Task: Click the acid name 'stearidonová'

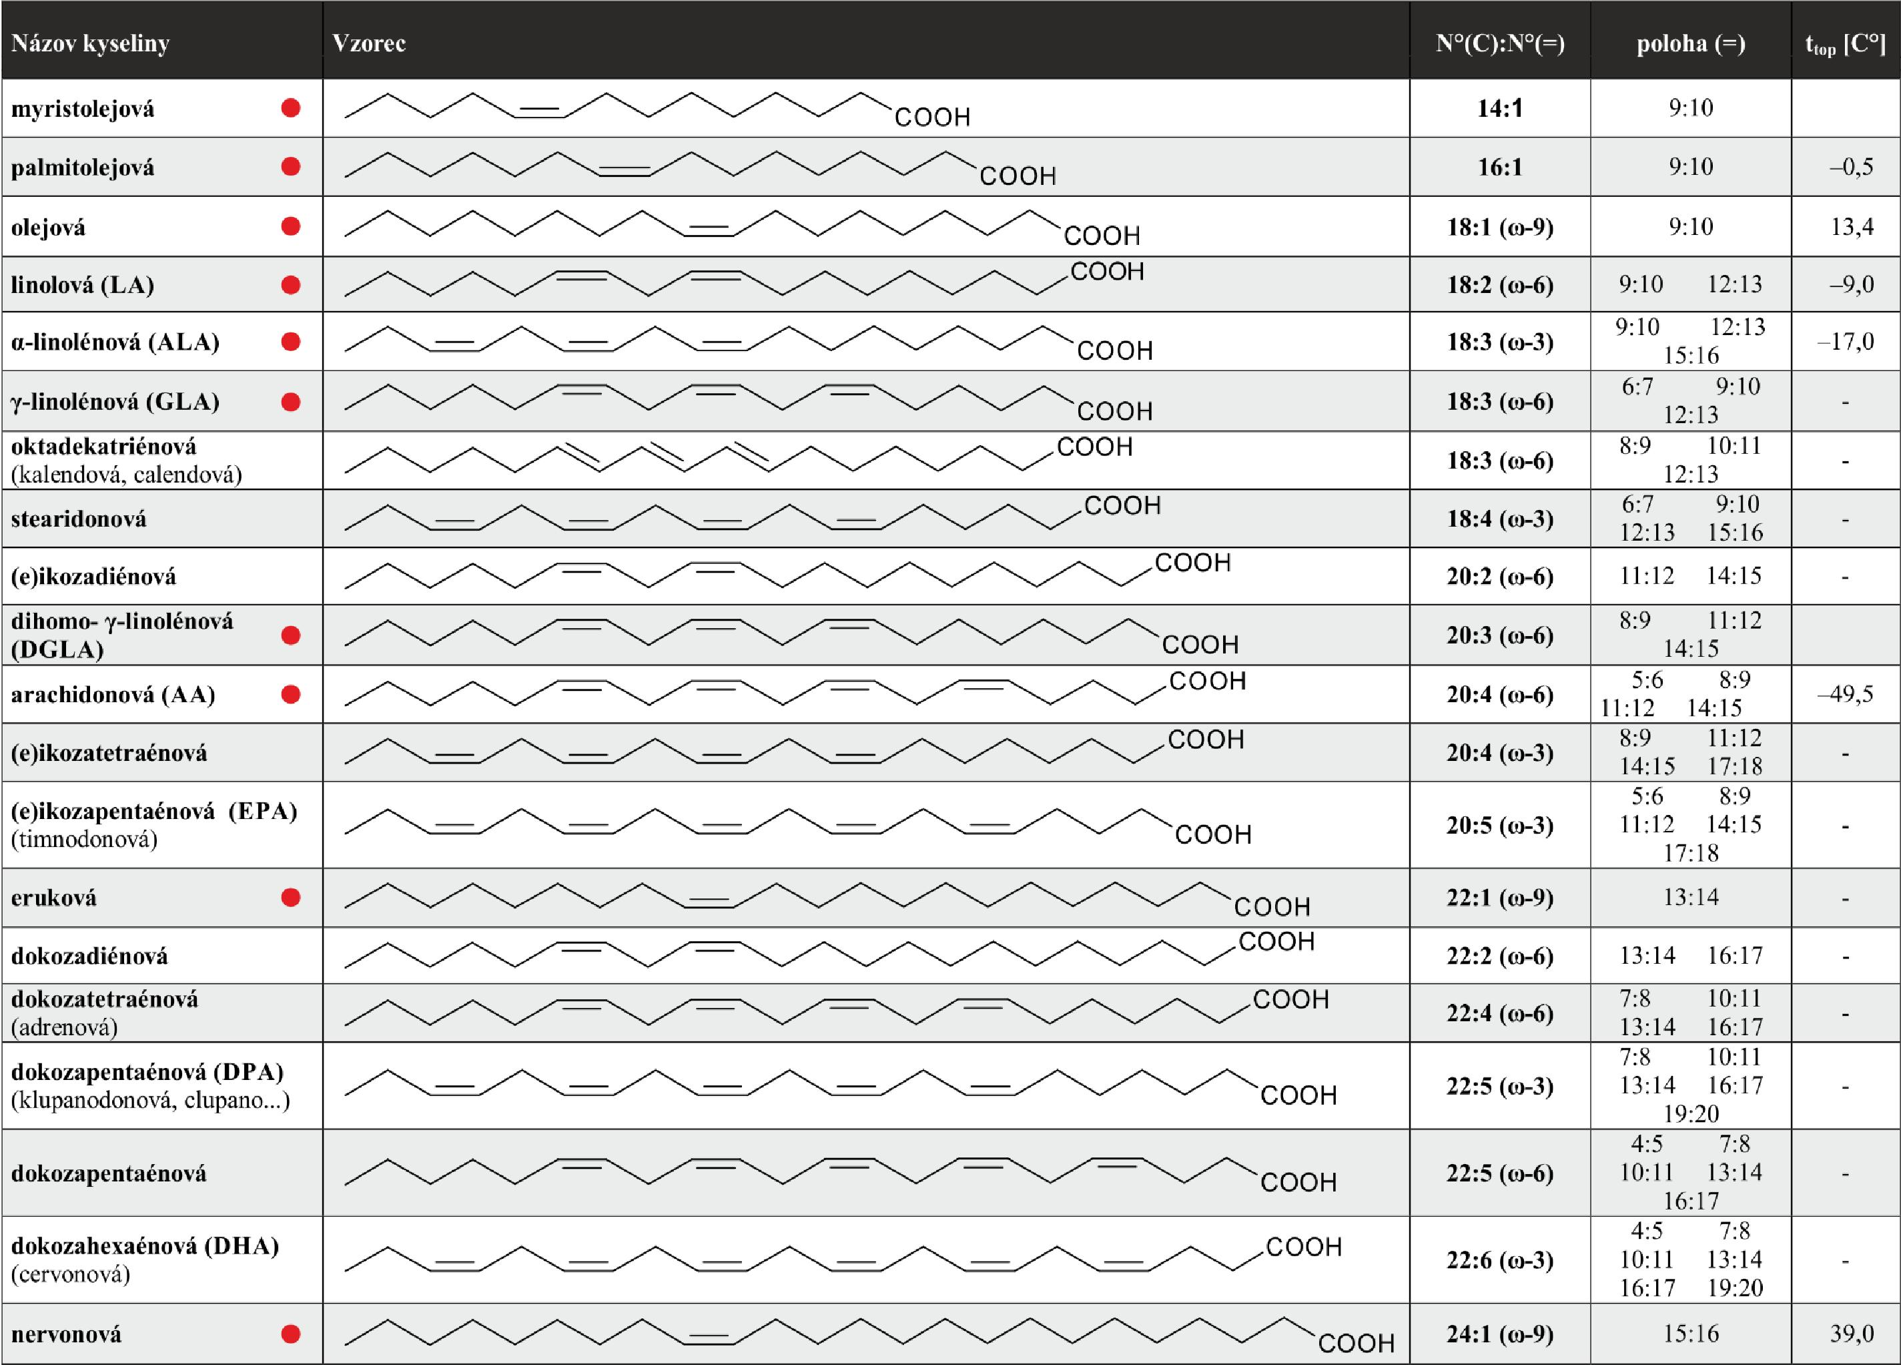Action: point(78,519)
